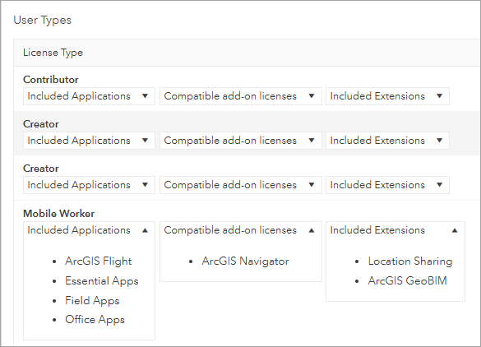This screenshot has height=347, width=481.
Task: Open Compatible add-on licenses in the shaded Creator row
Action: [240, 141]
